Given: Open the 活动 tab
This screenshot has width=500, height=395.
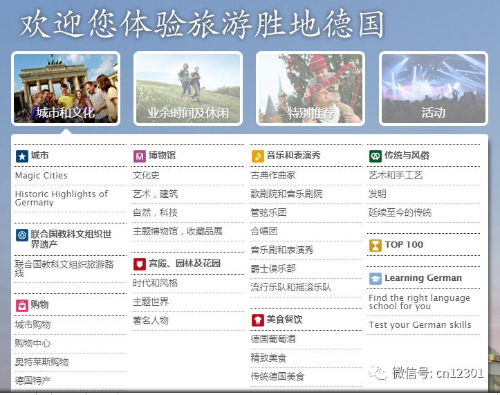Looking at the screenshot, I should click(434, 89).
